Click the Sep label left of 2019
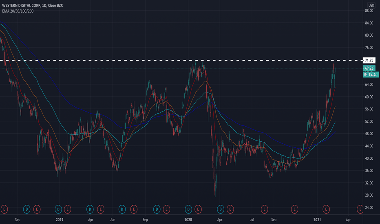This screenshot has height=224, width=380. click(18, 220)
